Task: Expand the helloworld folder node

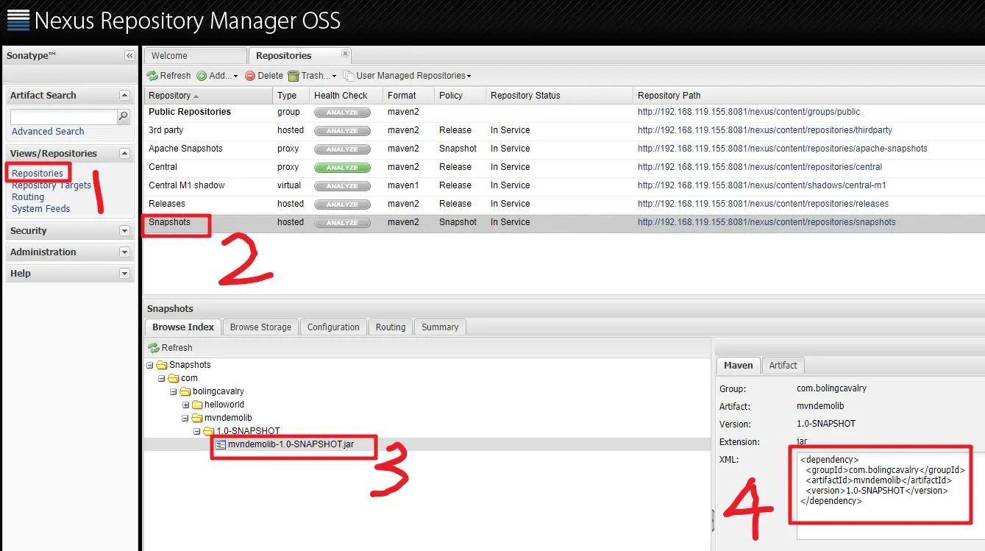Action: (185, 405)
